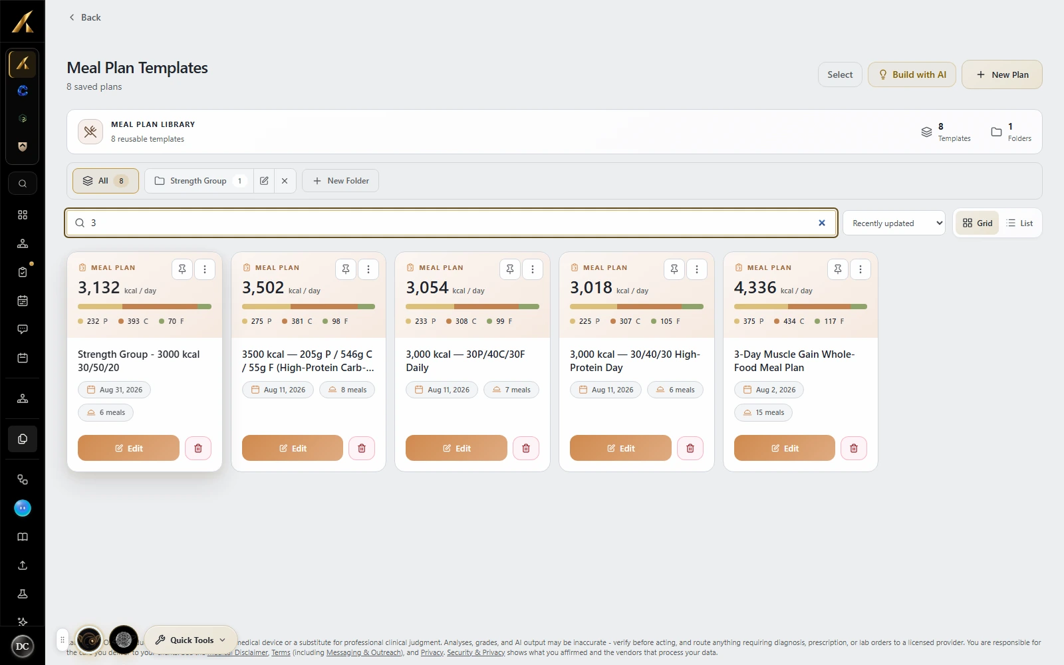The image size is (1064, 665).
Task: Open the search icon in left sidebar
Action: pos(23,184)
